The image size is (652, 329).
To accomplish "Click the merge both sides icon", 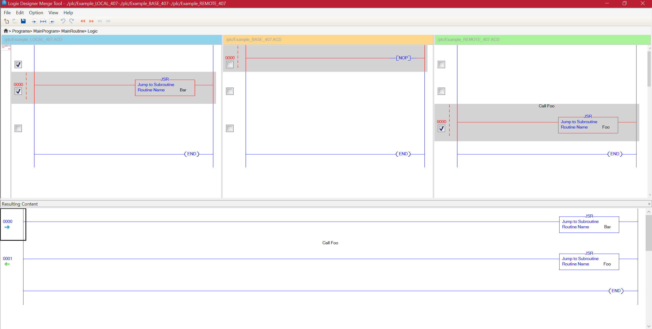I will 43,21.
